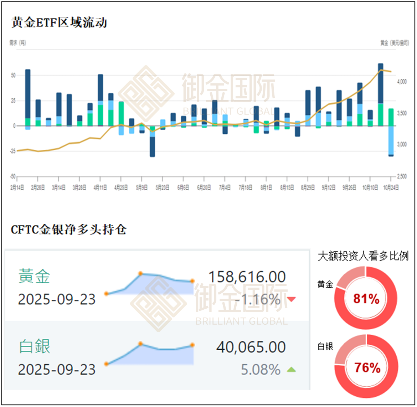Click the last orange point on the silver sparkline
The image size is (417, 407).
pyautogui.click(x=192, y=345)
